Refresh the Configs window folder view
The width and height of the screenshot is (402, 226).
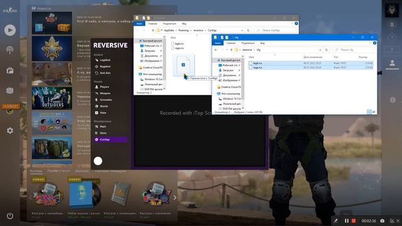point(248,30)
